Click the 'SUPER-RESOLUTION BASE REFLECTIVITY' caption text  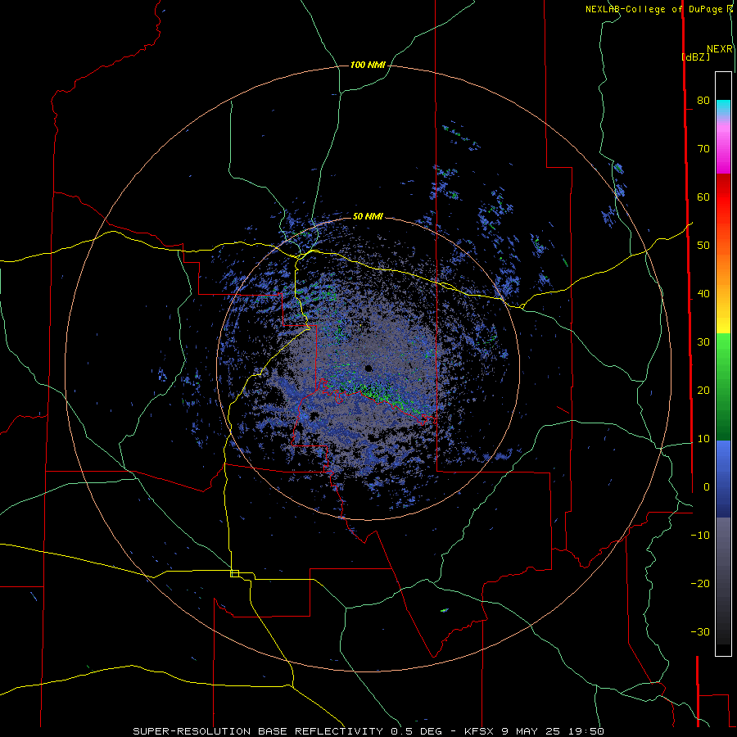(x=258, y=731)
